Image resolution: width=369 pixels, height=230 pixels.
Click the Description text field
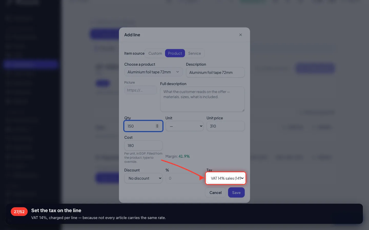[215, 72]
